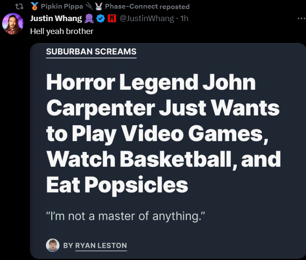Open Justin Whang's profile avatar
This screenshot has height=260, width=306.
point(12,24)
